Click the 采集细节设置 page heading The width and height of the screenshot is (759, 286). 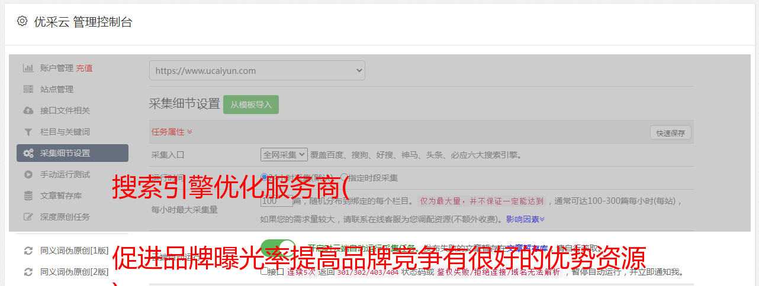tap(185, 104)
